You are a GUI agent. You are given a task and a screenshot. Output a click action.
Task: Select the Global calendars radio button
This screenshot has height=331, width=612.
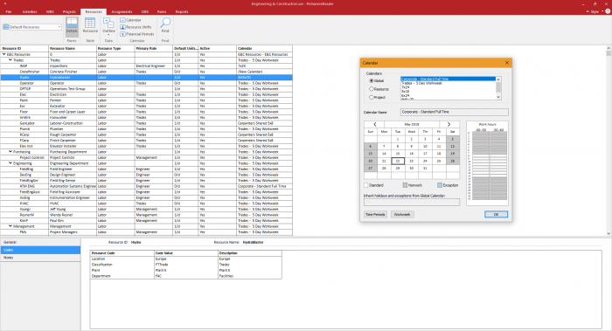[372, 80]
